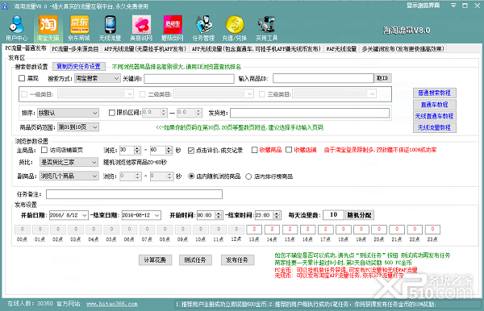Open the 任务管理 task management icon

click(203, 28)
